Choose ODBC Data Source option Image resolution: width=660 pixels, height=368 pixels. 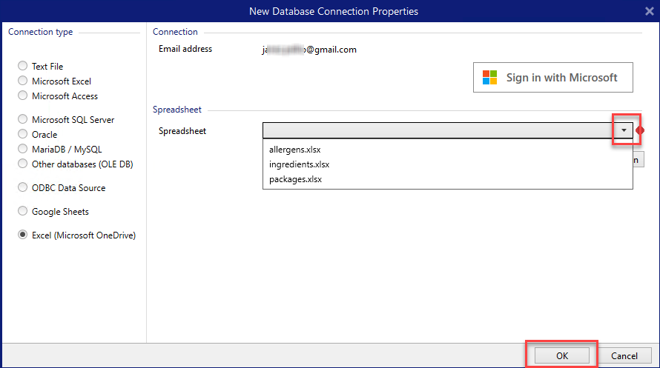pos(23,188)
